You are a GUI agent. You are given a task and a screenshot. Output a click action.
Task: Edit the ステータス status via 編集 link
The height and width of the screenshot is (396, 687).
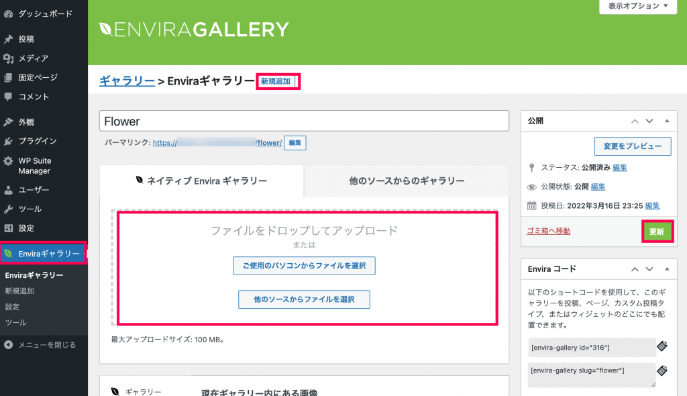pos(619,168)
